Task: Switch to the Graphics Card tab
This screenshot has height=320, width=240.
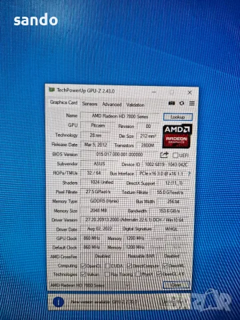Action: tap(63, 103)
